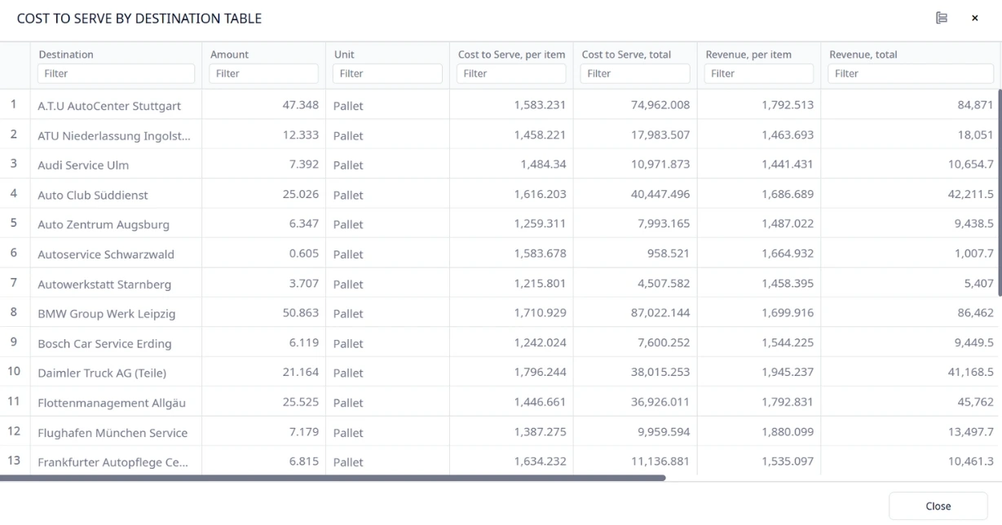Select the BMW Group Werk Leipzig cell
The width and height of the screenshot is (1002, 525).
click(x=107, y=314)
